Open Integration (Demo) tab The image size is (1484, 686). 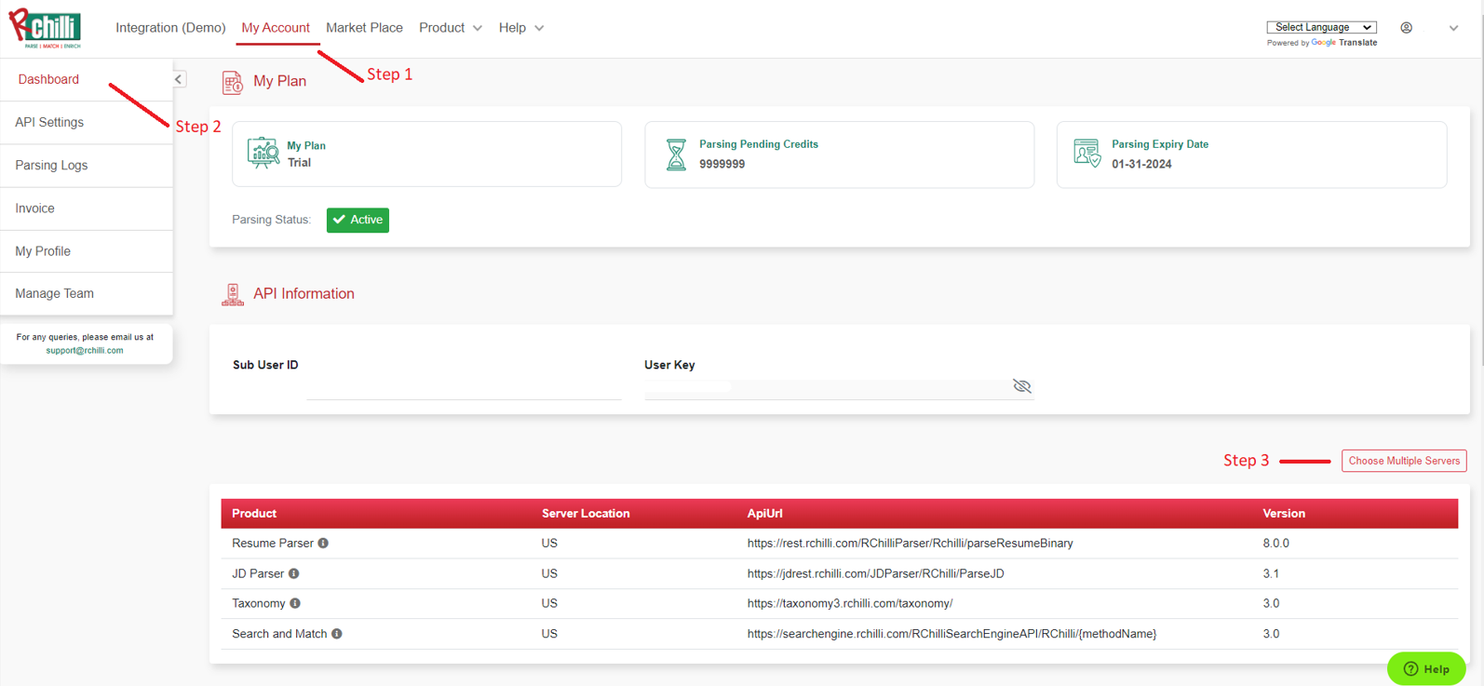coord(170,28)
